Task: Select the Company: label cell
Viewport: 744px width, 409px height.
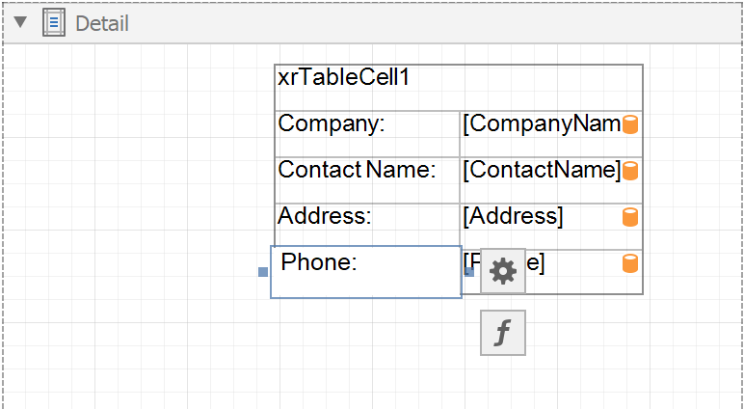Action: pos(367,134)
